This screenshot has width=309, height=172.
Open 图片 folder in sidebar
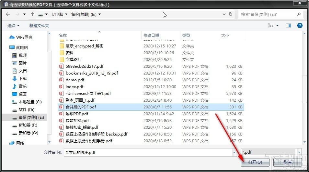19,63
